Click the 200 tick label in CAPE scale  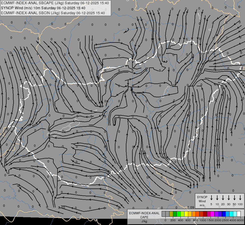pos(173,220)
